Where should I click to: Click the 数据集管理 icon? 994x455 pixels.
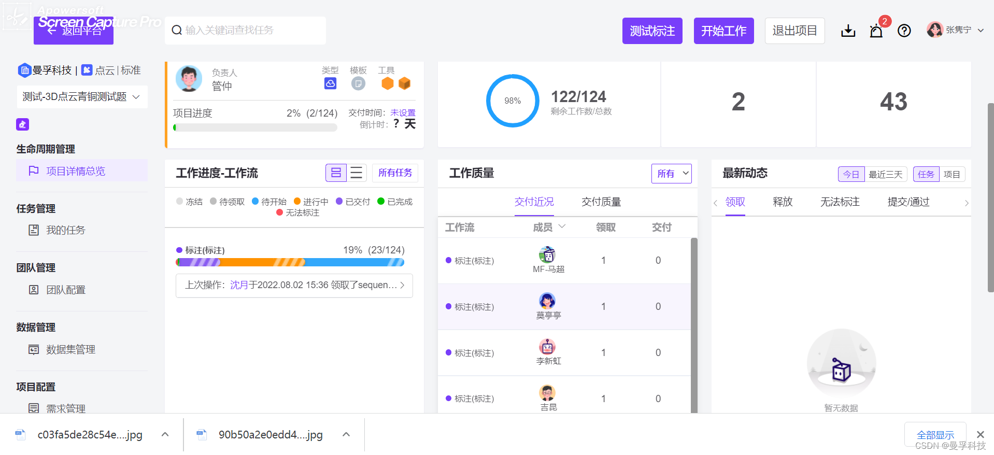click(34, 349)
